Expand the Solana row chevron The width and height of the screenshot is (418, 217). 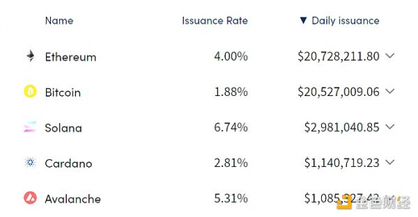point(390,127)
